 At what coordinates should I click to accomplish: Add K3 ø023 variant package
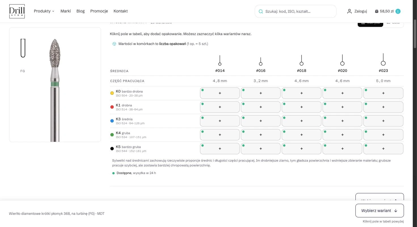pos(383,121)
